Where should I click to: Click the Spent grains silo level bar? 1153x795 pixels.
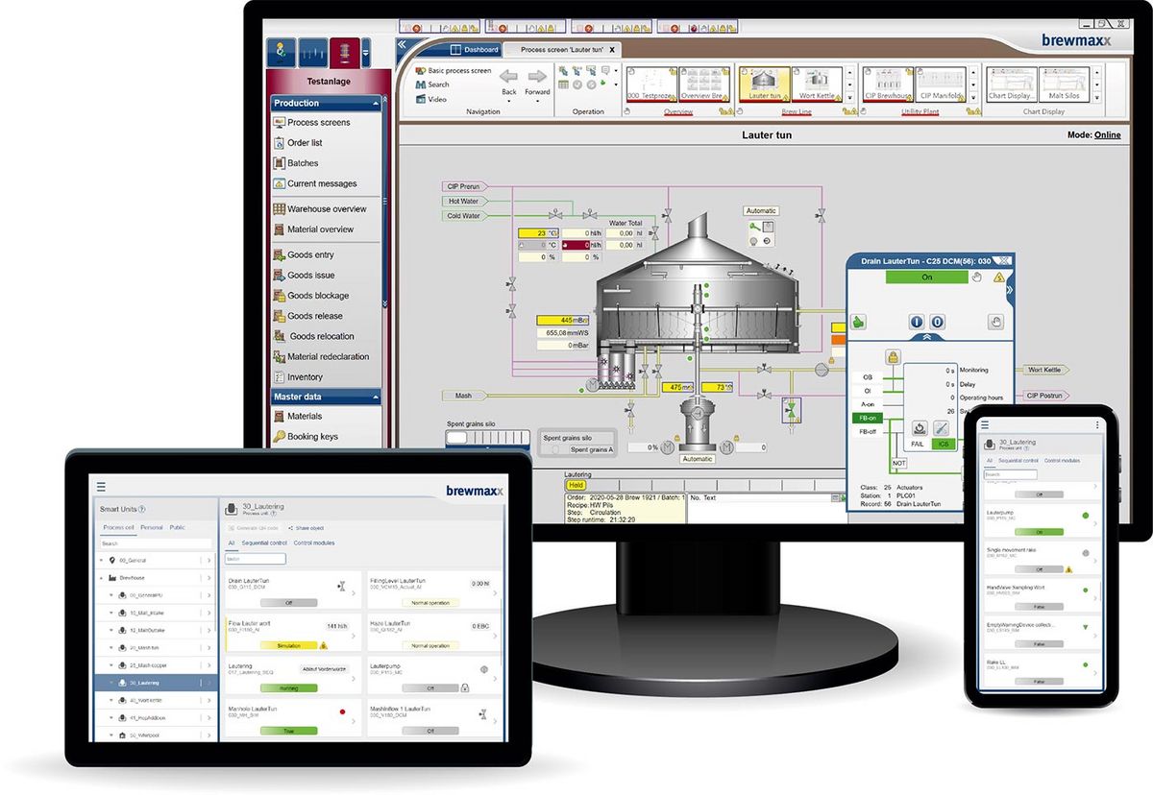[x=487, y=438]
